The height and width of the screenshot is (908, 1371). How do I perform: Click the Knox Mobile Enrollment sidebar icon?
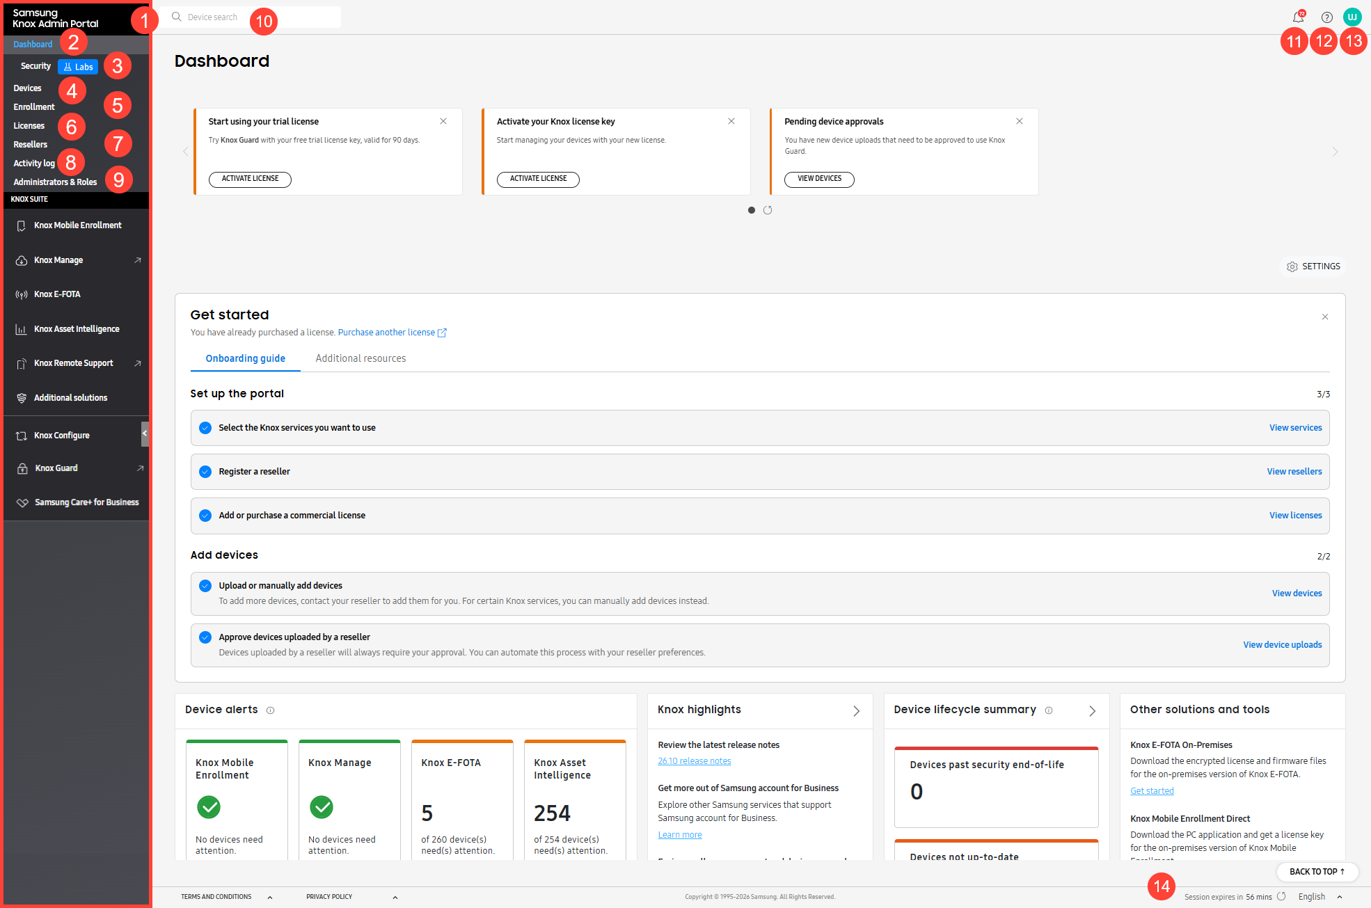22,225
